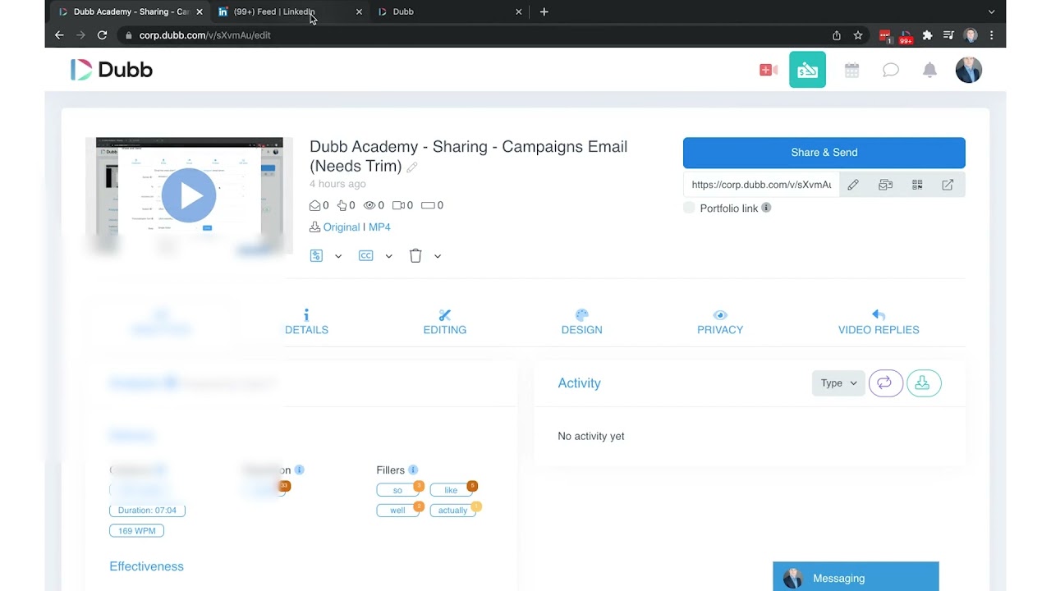This screenshot has height=591, width=1051.
Task: Play the video thumbnail
Action: coord(189,195)
